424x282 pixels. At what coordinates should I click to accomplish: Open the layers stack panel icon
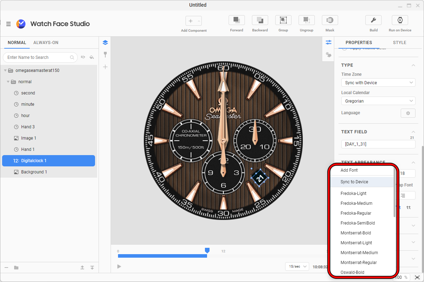[x=105, y=43]
